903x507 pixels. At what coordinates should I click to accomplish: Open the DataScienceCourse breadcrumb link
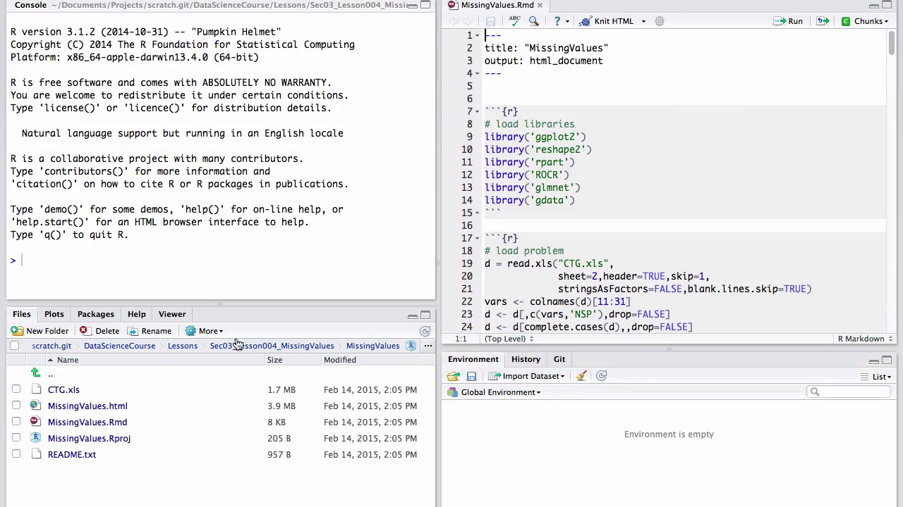[119, 346]
